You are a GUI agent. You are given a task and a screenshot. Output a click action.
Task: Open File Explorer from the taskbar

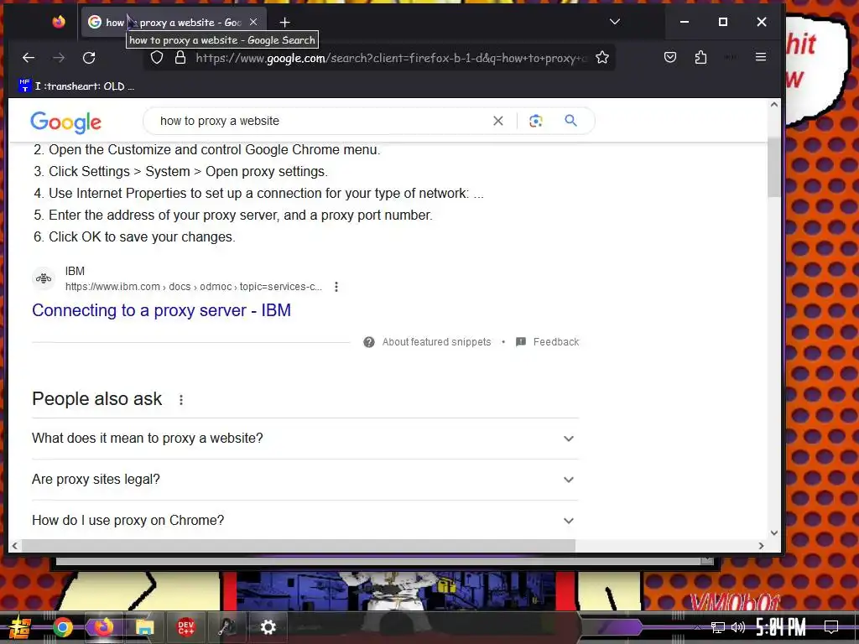click(x=144, y=627)
